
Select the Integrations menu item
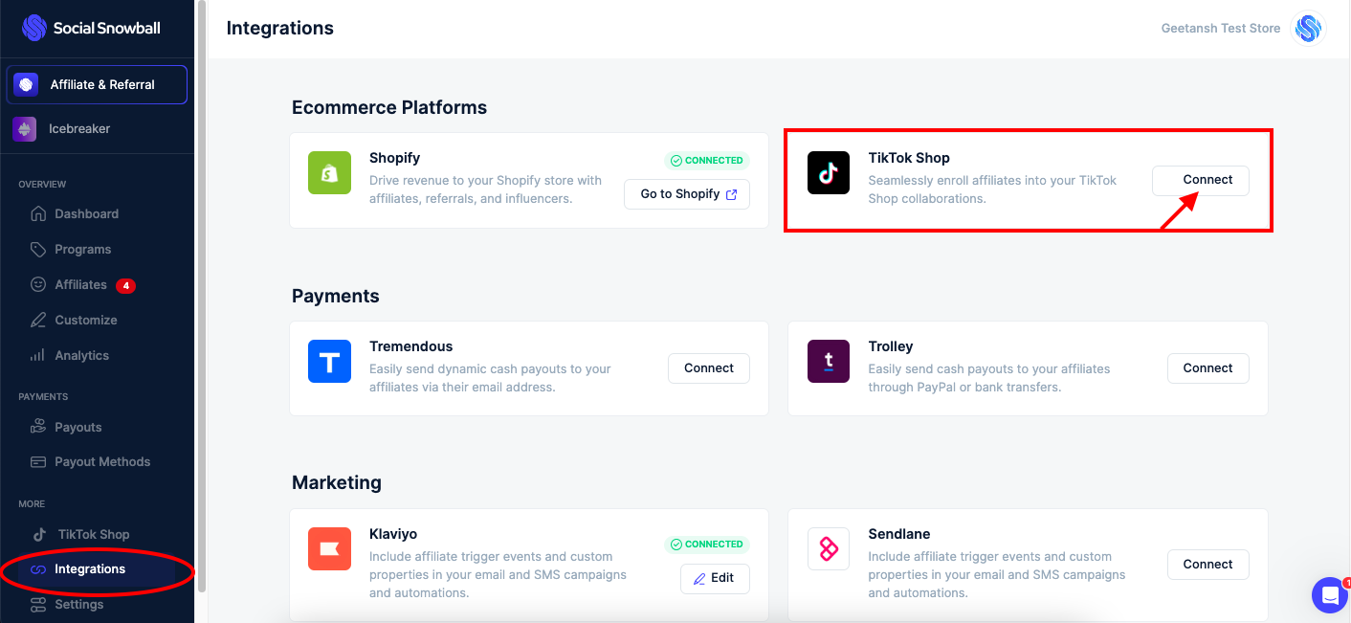90,568
